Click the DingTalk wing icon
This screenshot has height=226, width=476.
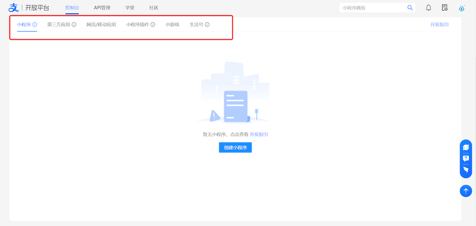(466, 169)
